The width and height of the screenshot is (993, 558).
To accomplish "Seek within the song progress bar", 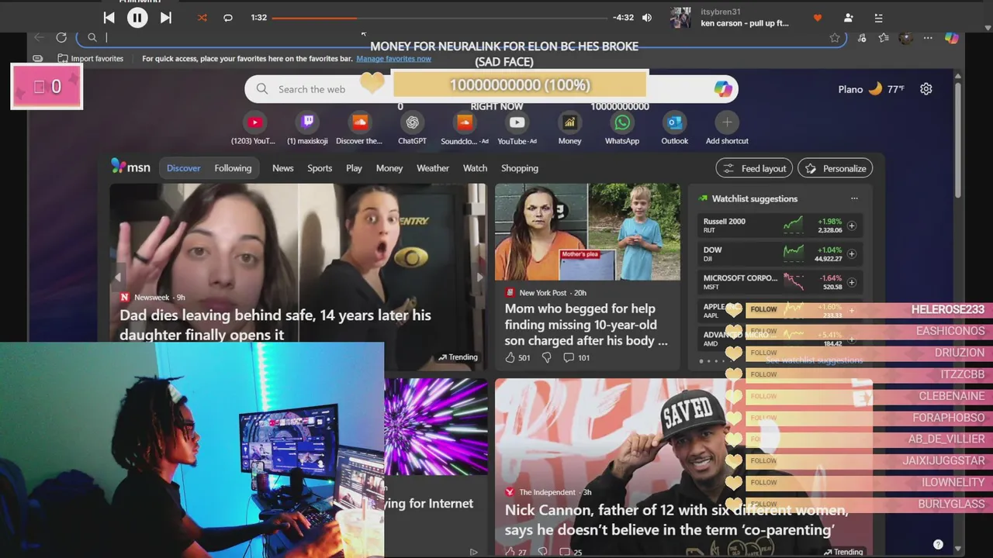I will 439,18.
